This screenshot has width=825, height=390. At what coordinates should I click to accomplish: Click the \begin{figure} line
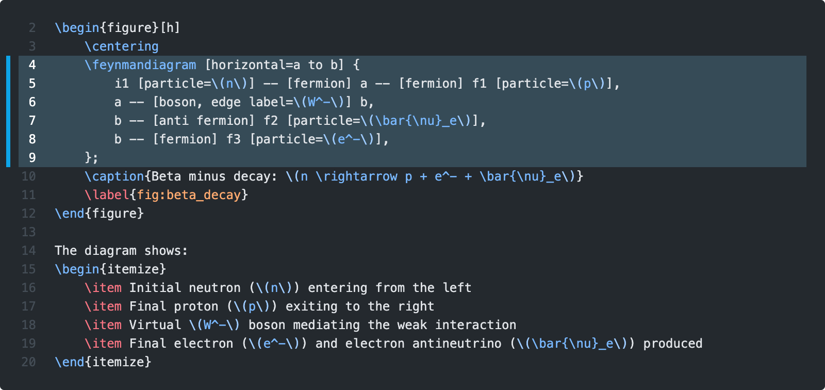(118, 28)
